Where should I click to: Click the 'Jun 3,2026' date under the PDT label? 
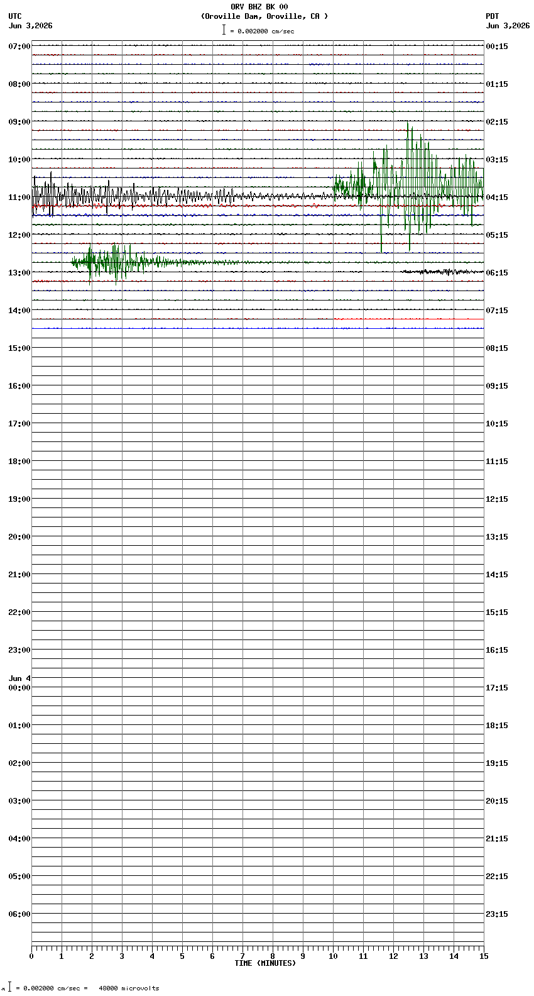click(x=508, y=26)
